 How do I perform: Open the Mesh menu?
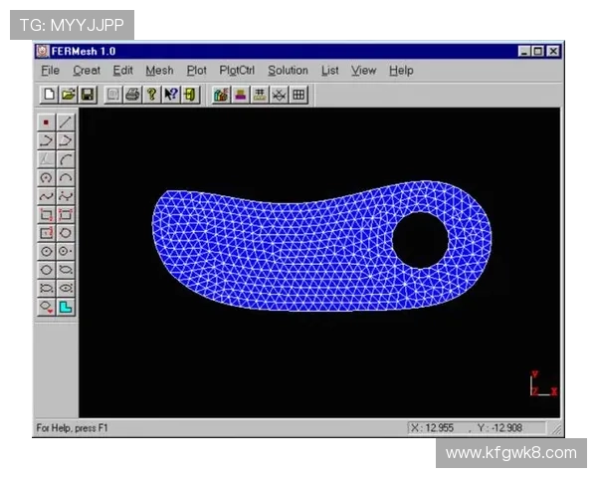coord(159,71)
